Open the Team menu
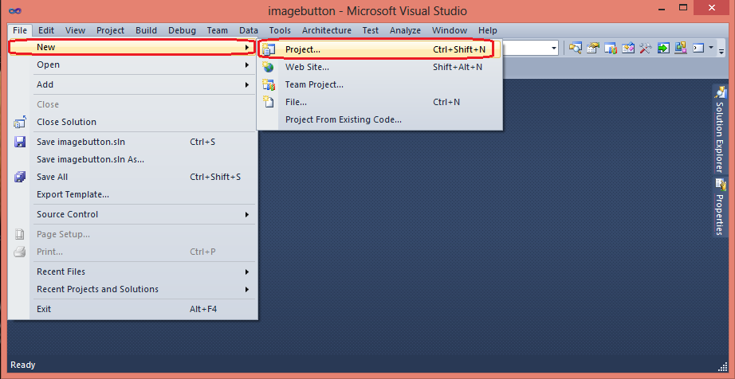The image size is (735, 379). pyautogui.click(x=217, y=30)
